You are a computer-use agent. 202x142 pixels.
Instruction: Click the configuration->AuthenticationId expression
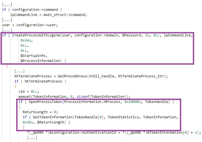(83, 133)
